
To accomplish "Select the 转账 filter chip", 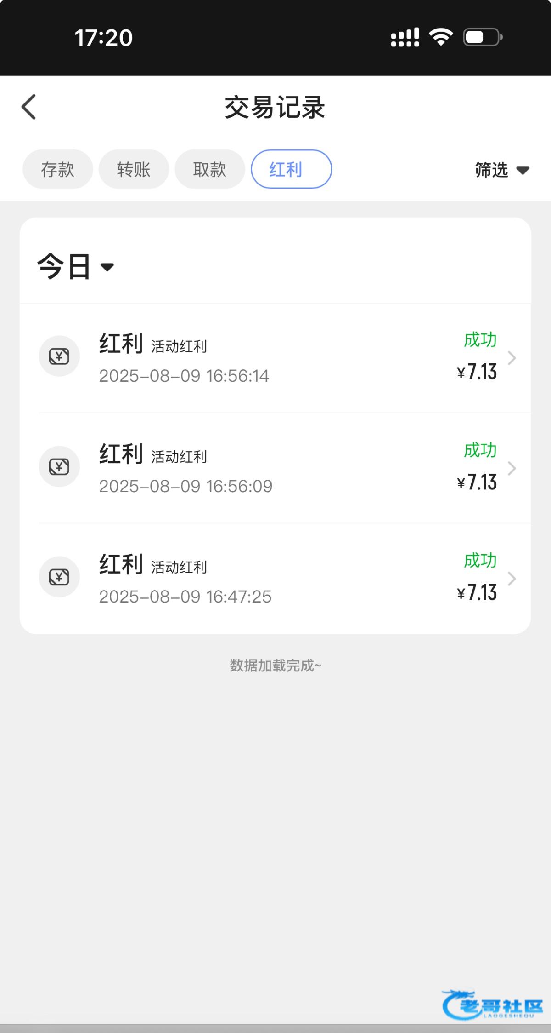I will pos(134,169).
